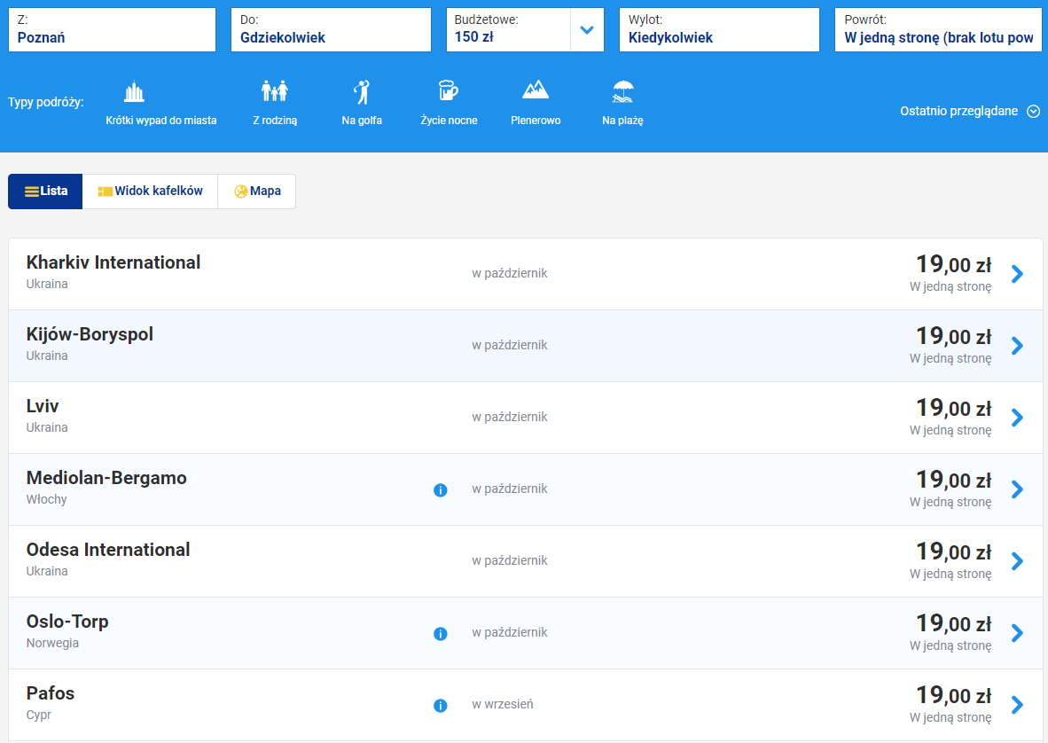The height and width of the screenshot is (743, 1048).
Task: Click the Z origin field with Poznań
Action: (112, 30)
